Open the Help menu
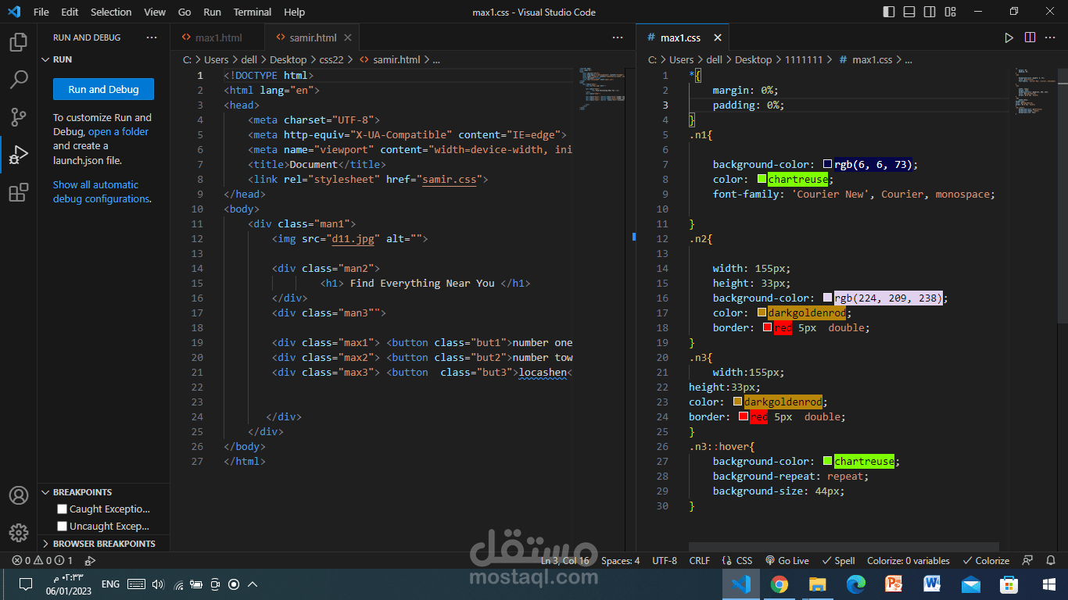The image size is (1068, 600). [x=295, y=12]
